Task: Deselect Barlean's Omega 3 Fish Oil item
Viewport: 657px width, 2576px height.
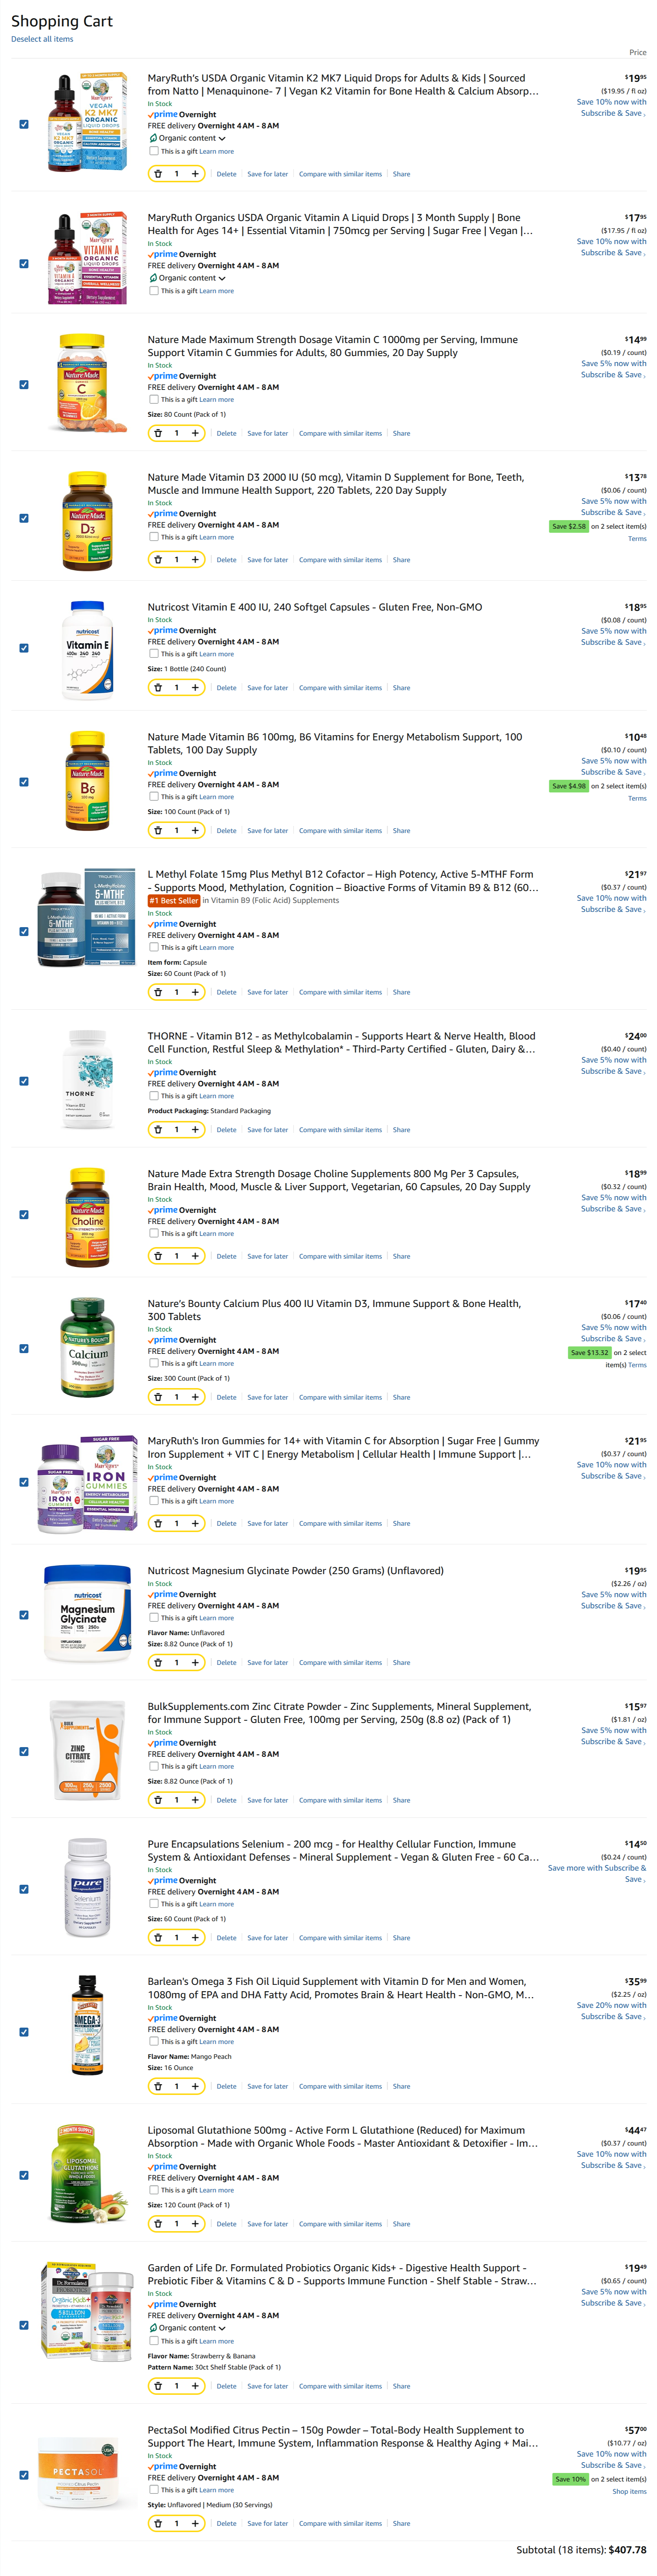Action: pyautogui.click(x=24, y=2032)
